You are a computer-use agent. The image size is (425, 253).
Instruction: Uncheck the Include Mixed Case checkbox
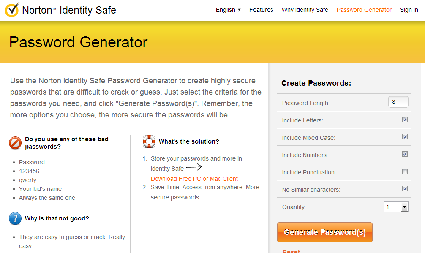[x=405, y=137]
